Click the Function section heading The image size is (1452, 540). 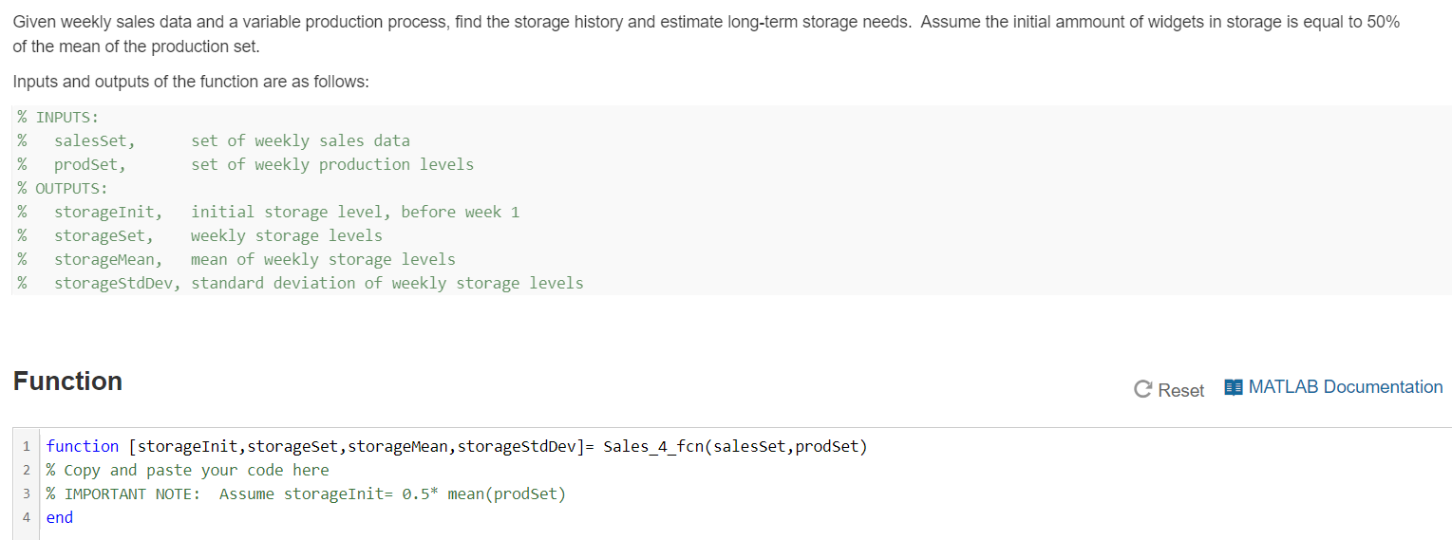[67, 382]
